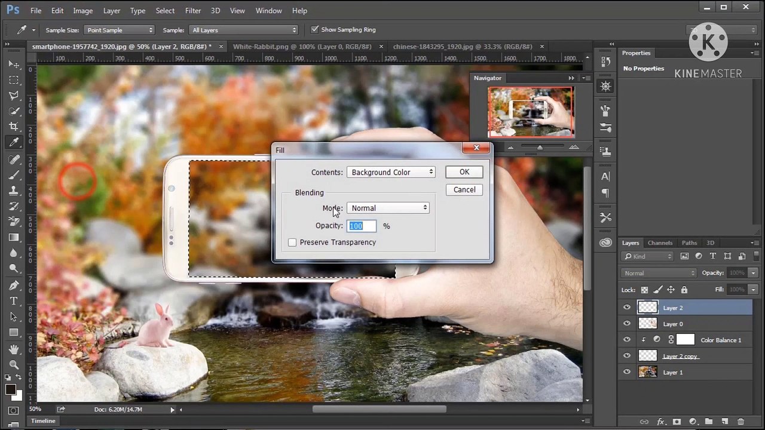The height and width of the screenshot is (430, 765).
Task: Select the Crop tool
Action: coord(13,126)
